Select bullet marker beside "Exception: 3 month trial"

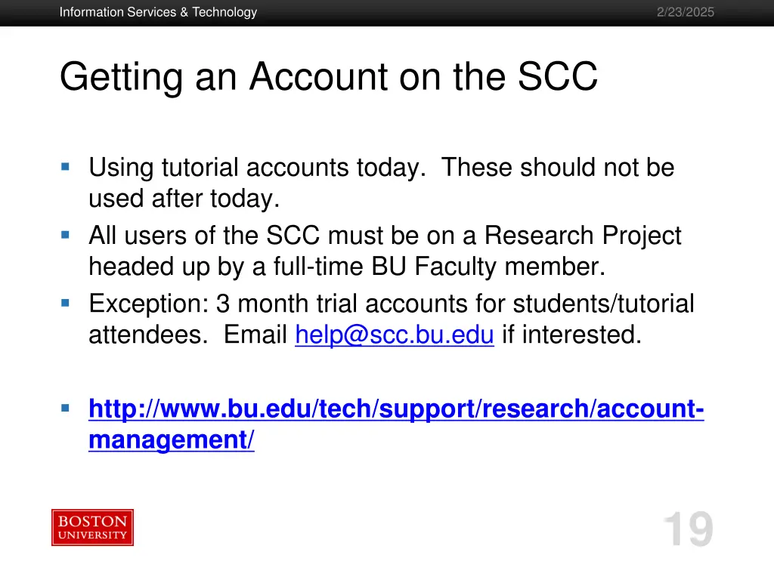(65, 303)
